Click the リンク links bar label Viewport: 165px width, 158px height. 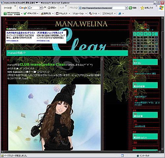[x=62, y=8]
